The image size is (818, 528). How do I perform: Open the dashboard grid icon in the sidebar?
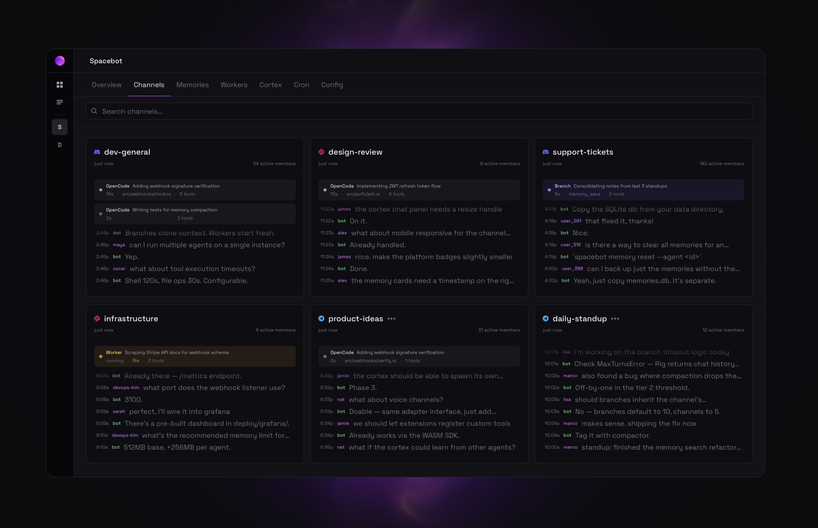pos(60,84)
